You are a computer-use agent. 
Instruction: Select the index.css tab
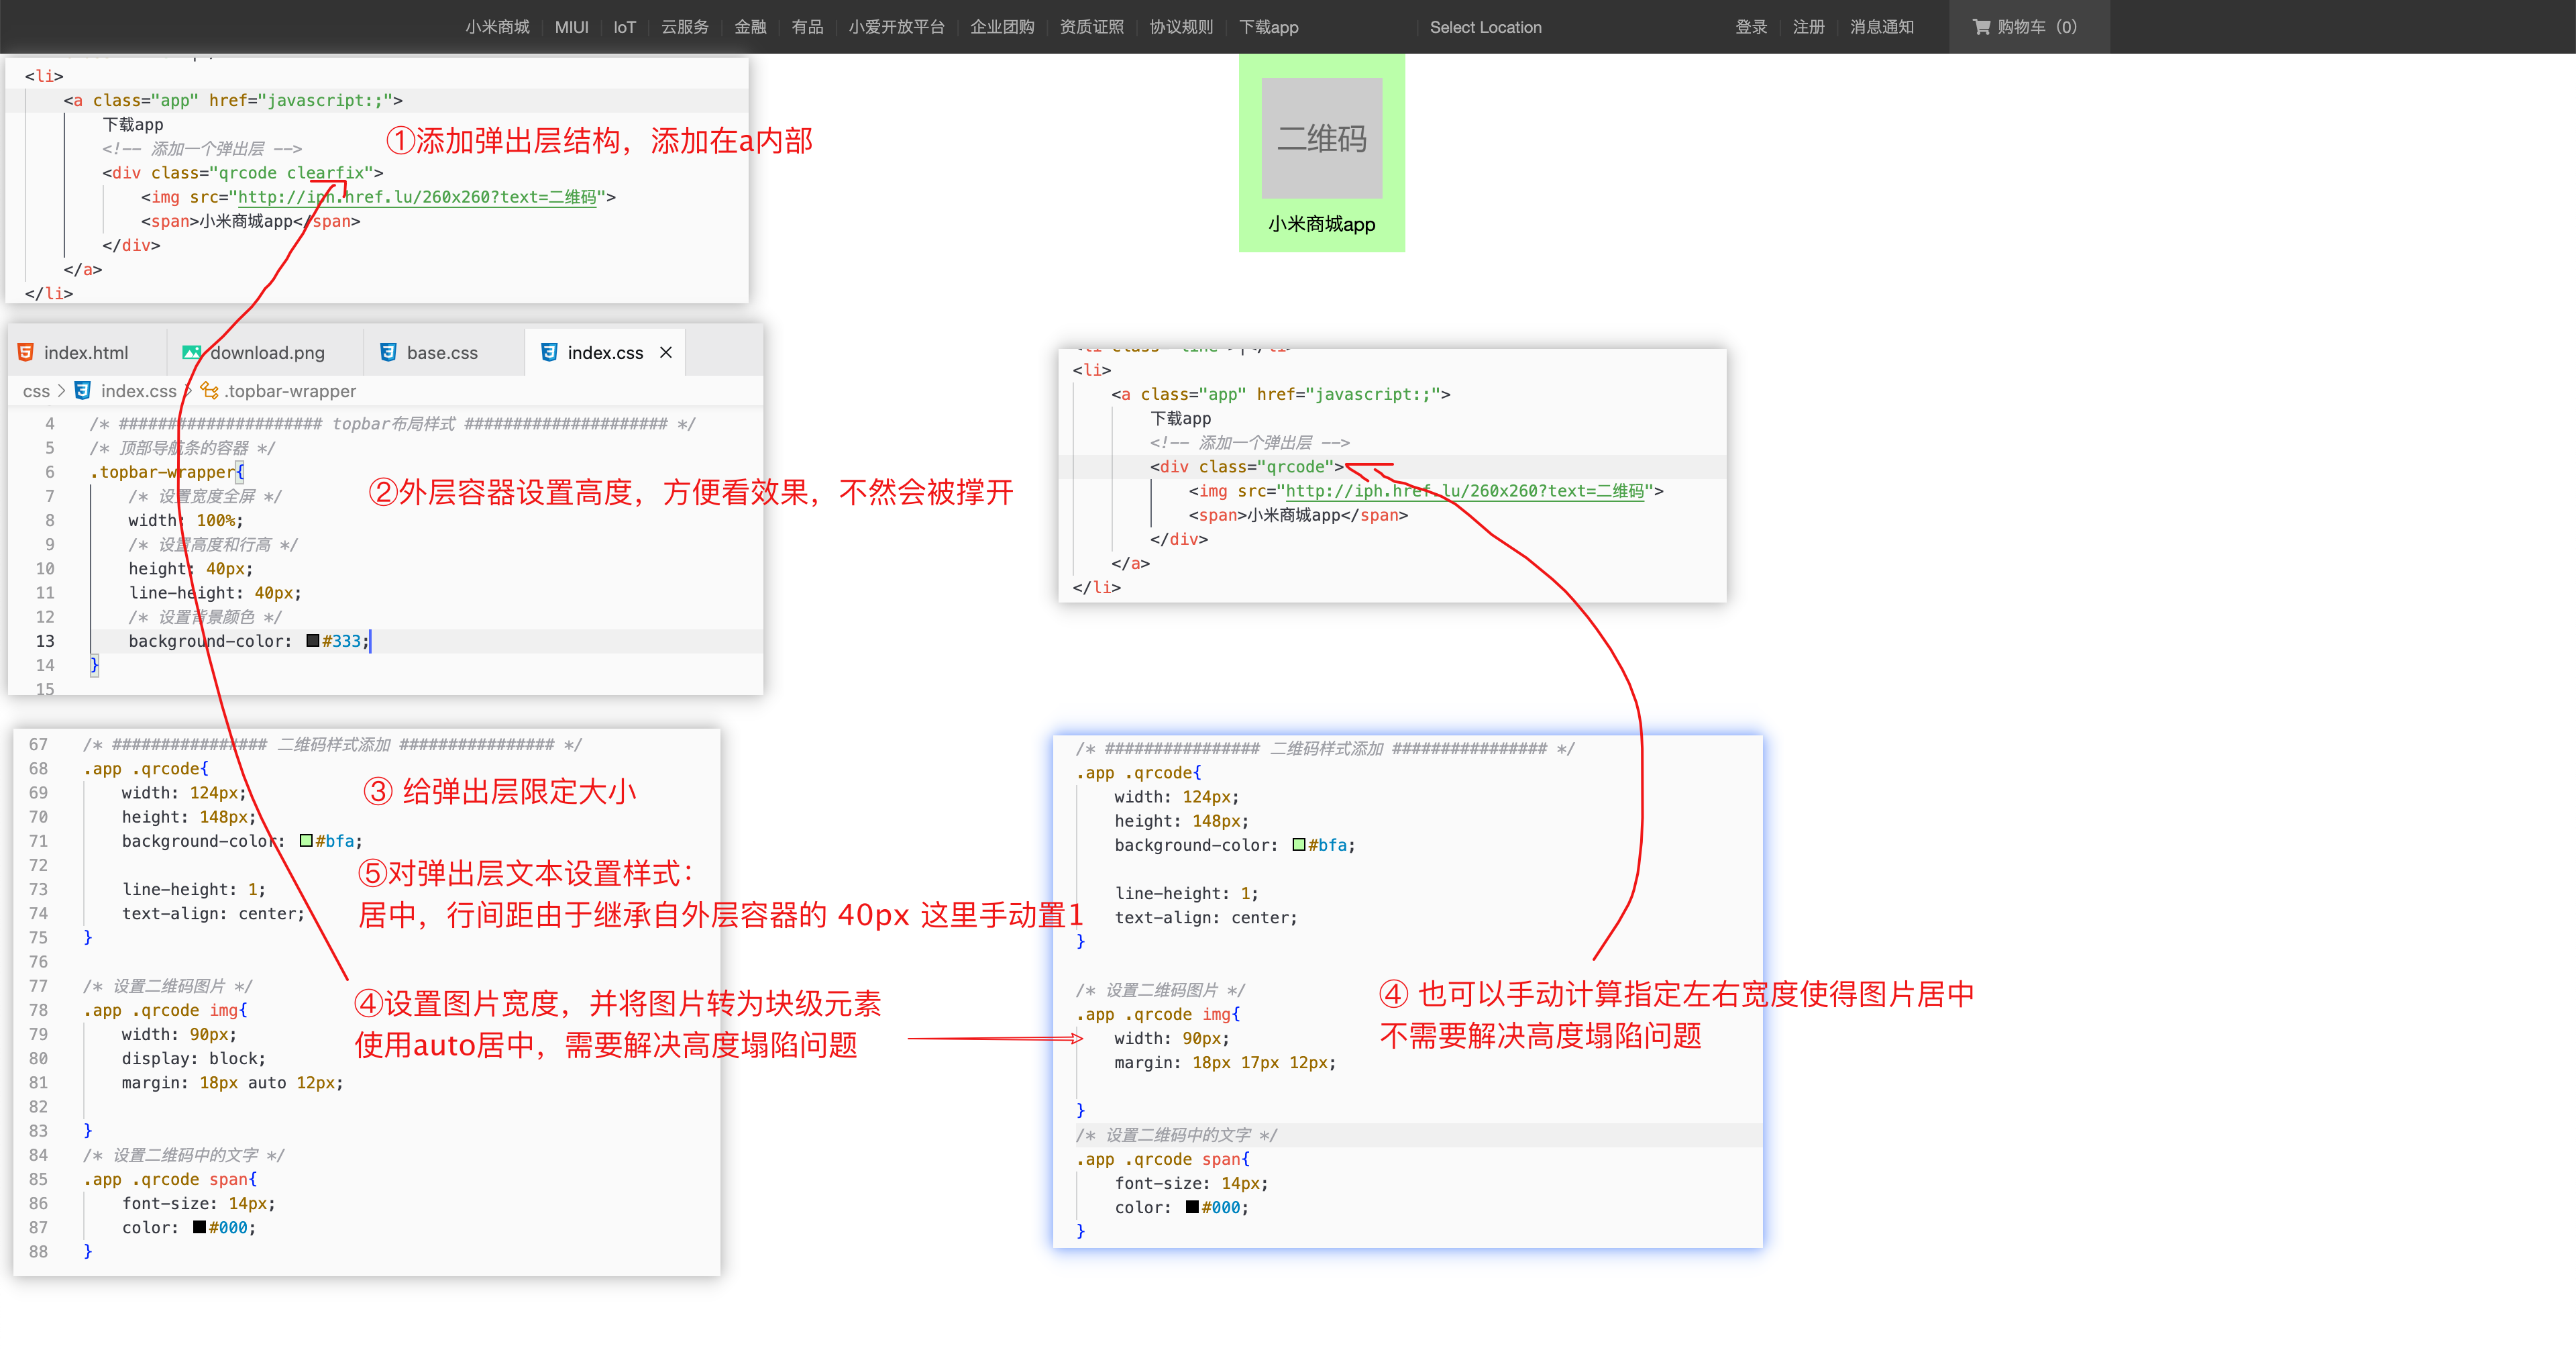pos(605,352)
